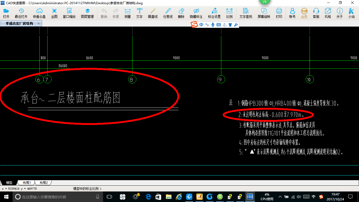This screenshot has height=202, width=359.
Task: Click the green 71 badge at top
Action: 265,2
